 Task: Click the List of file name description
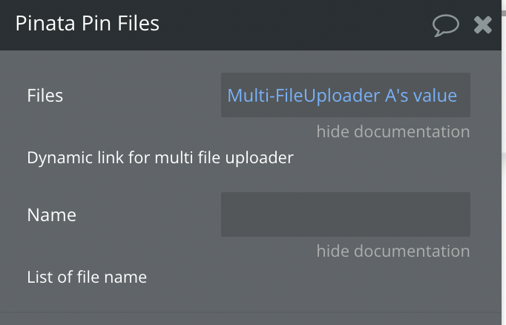point(87,277)
